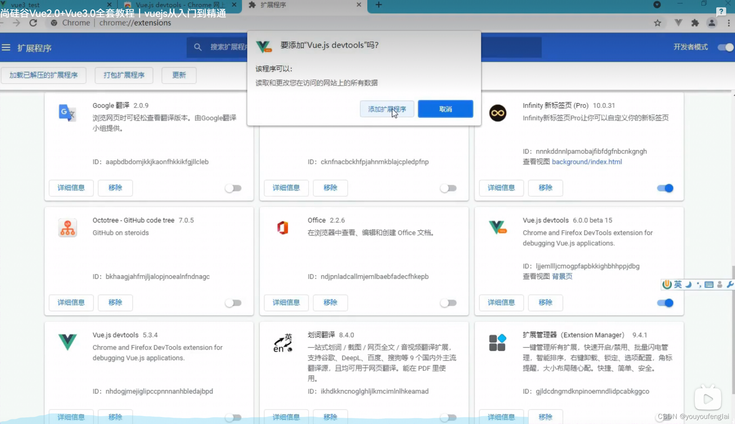Click the search magnifier icon
This screenshot has width=735, height=424.
198,47
